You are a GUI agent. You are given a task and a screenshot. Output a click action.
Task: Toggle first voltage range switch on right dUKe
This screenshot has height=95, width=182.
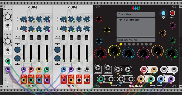pyautogui.click(x=64, y=37)
